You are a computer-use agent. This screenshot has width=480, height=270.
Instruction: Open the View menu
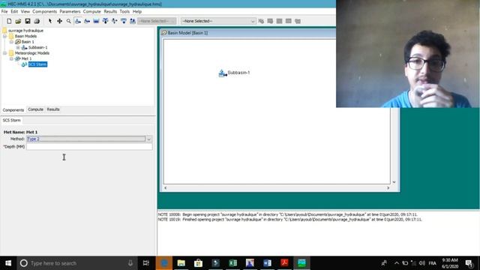(25, 12)
